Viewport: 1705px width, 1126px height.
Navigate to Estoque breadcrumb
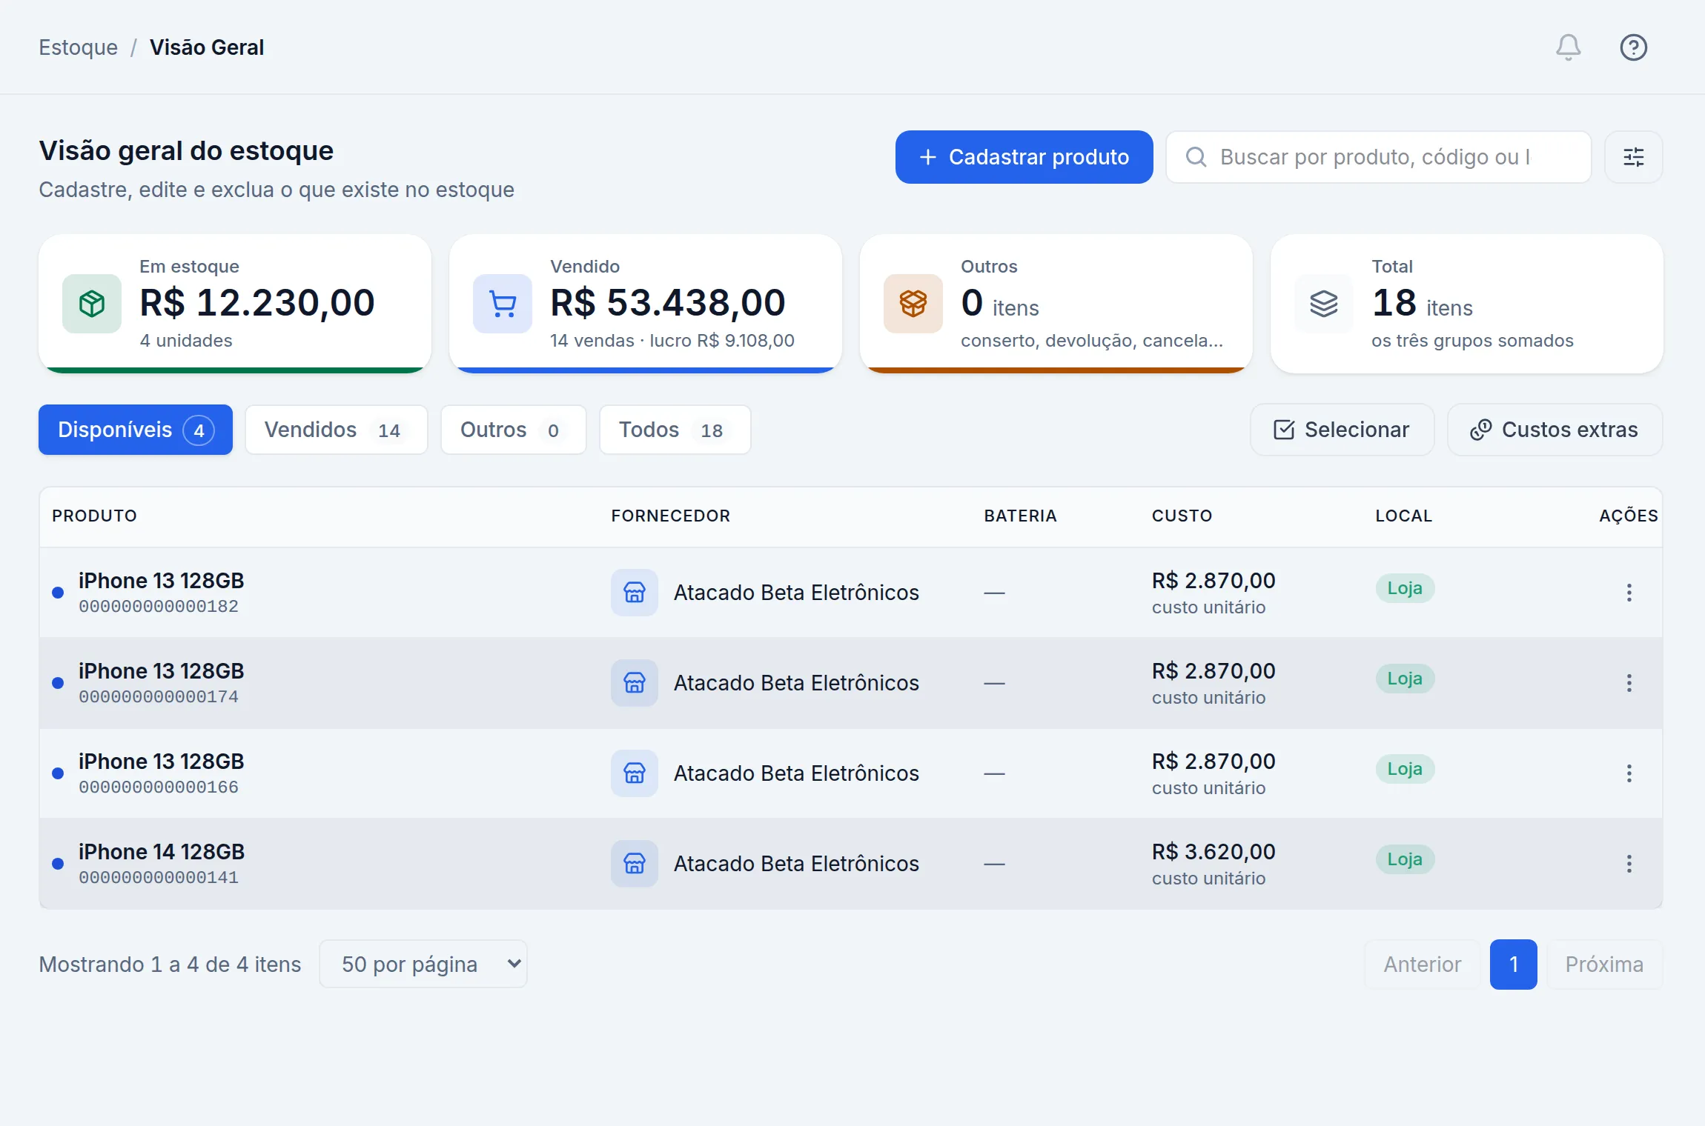coord(79,47)
